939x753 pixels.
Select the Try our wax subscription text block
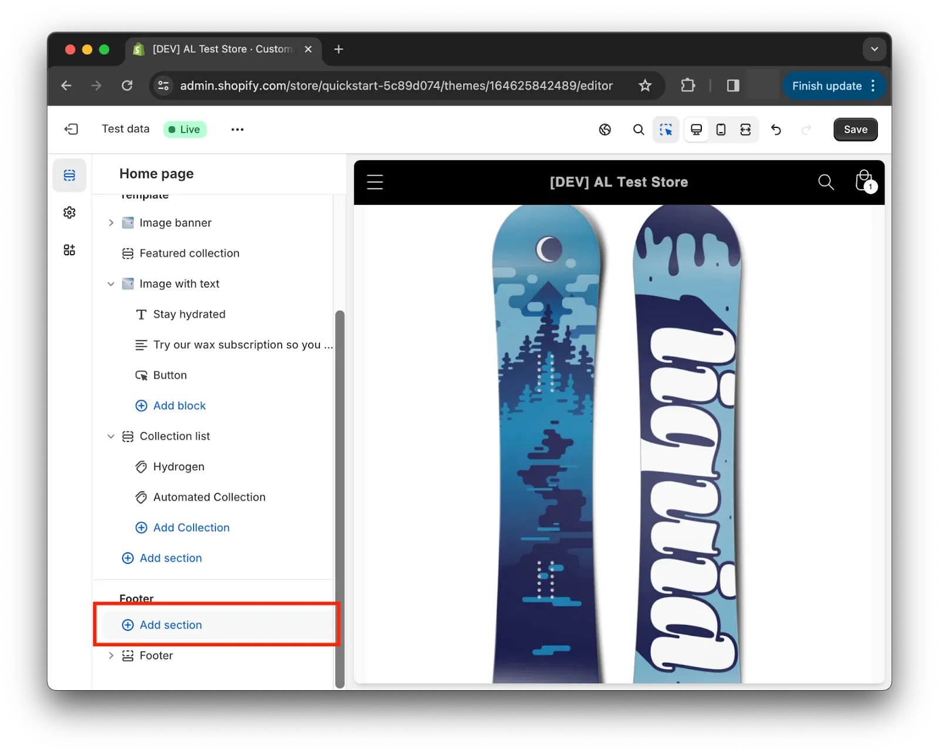242,345
